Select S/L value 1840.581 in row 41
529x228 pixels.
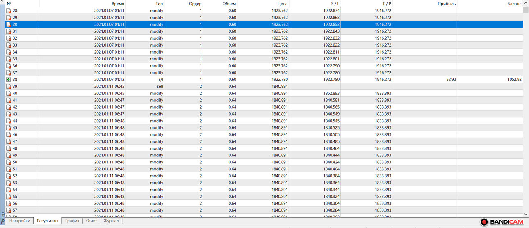(331, 100)
